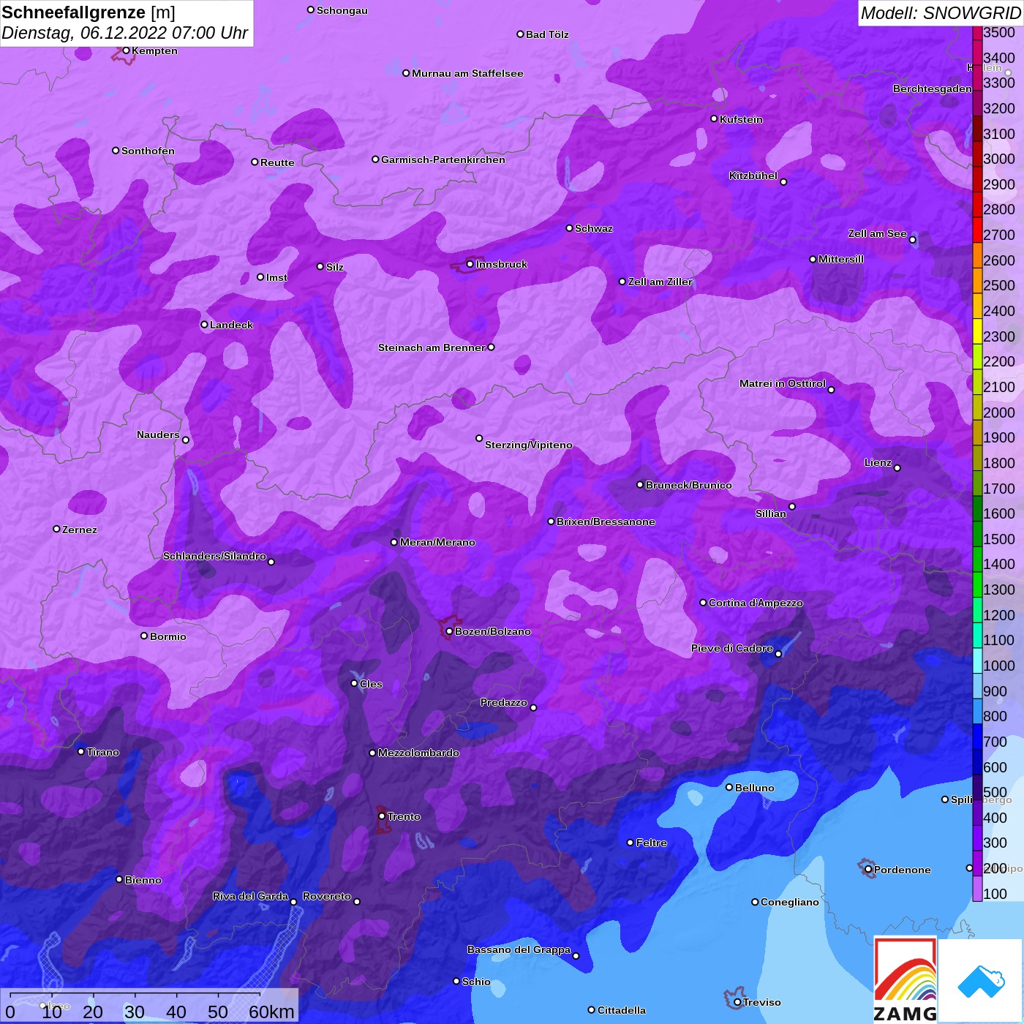The width and height of the screenshot is (1024, 1024).
Task: Click the "Schneefallgrenze [m]" map title
Action: click(x=89, y=12)
